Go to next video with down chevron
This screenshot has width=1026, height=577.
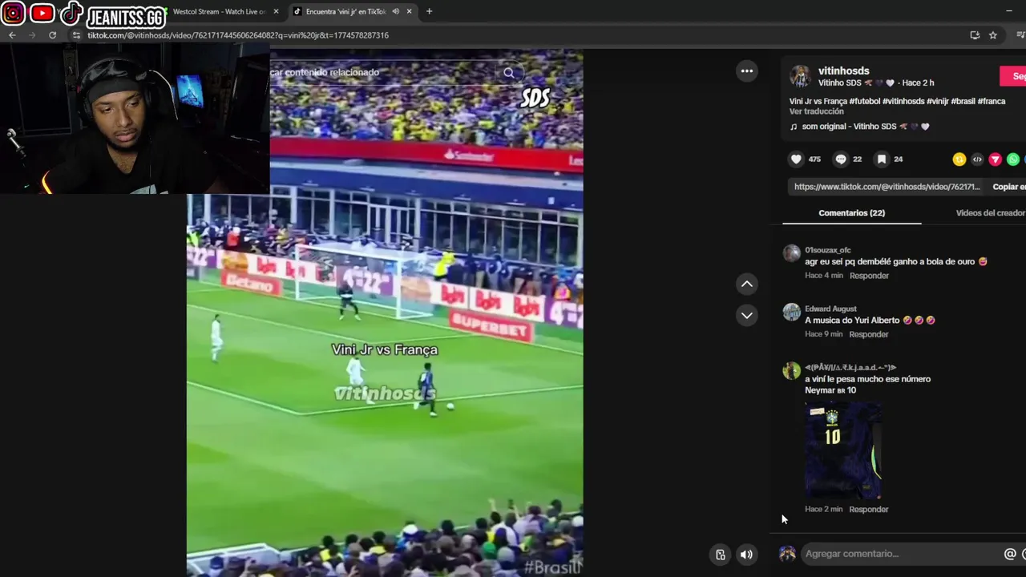tap(747, 316)
